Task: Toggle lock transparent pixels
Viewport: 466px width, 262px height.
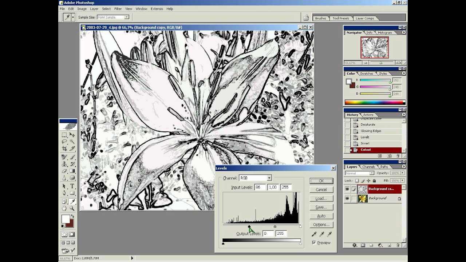Action: [357, 180]
